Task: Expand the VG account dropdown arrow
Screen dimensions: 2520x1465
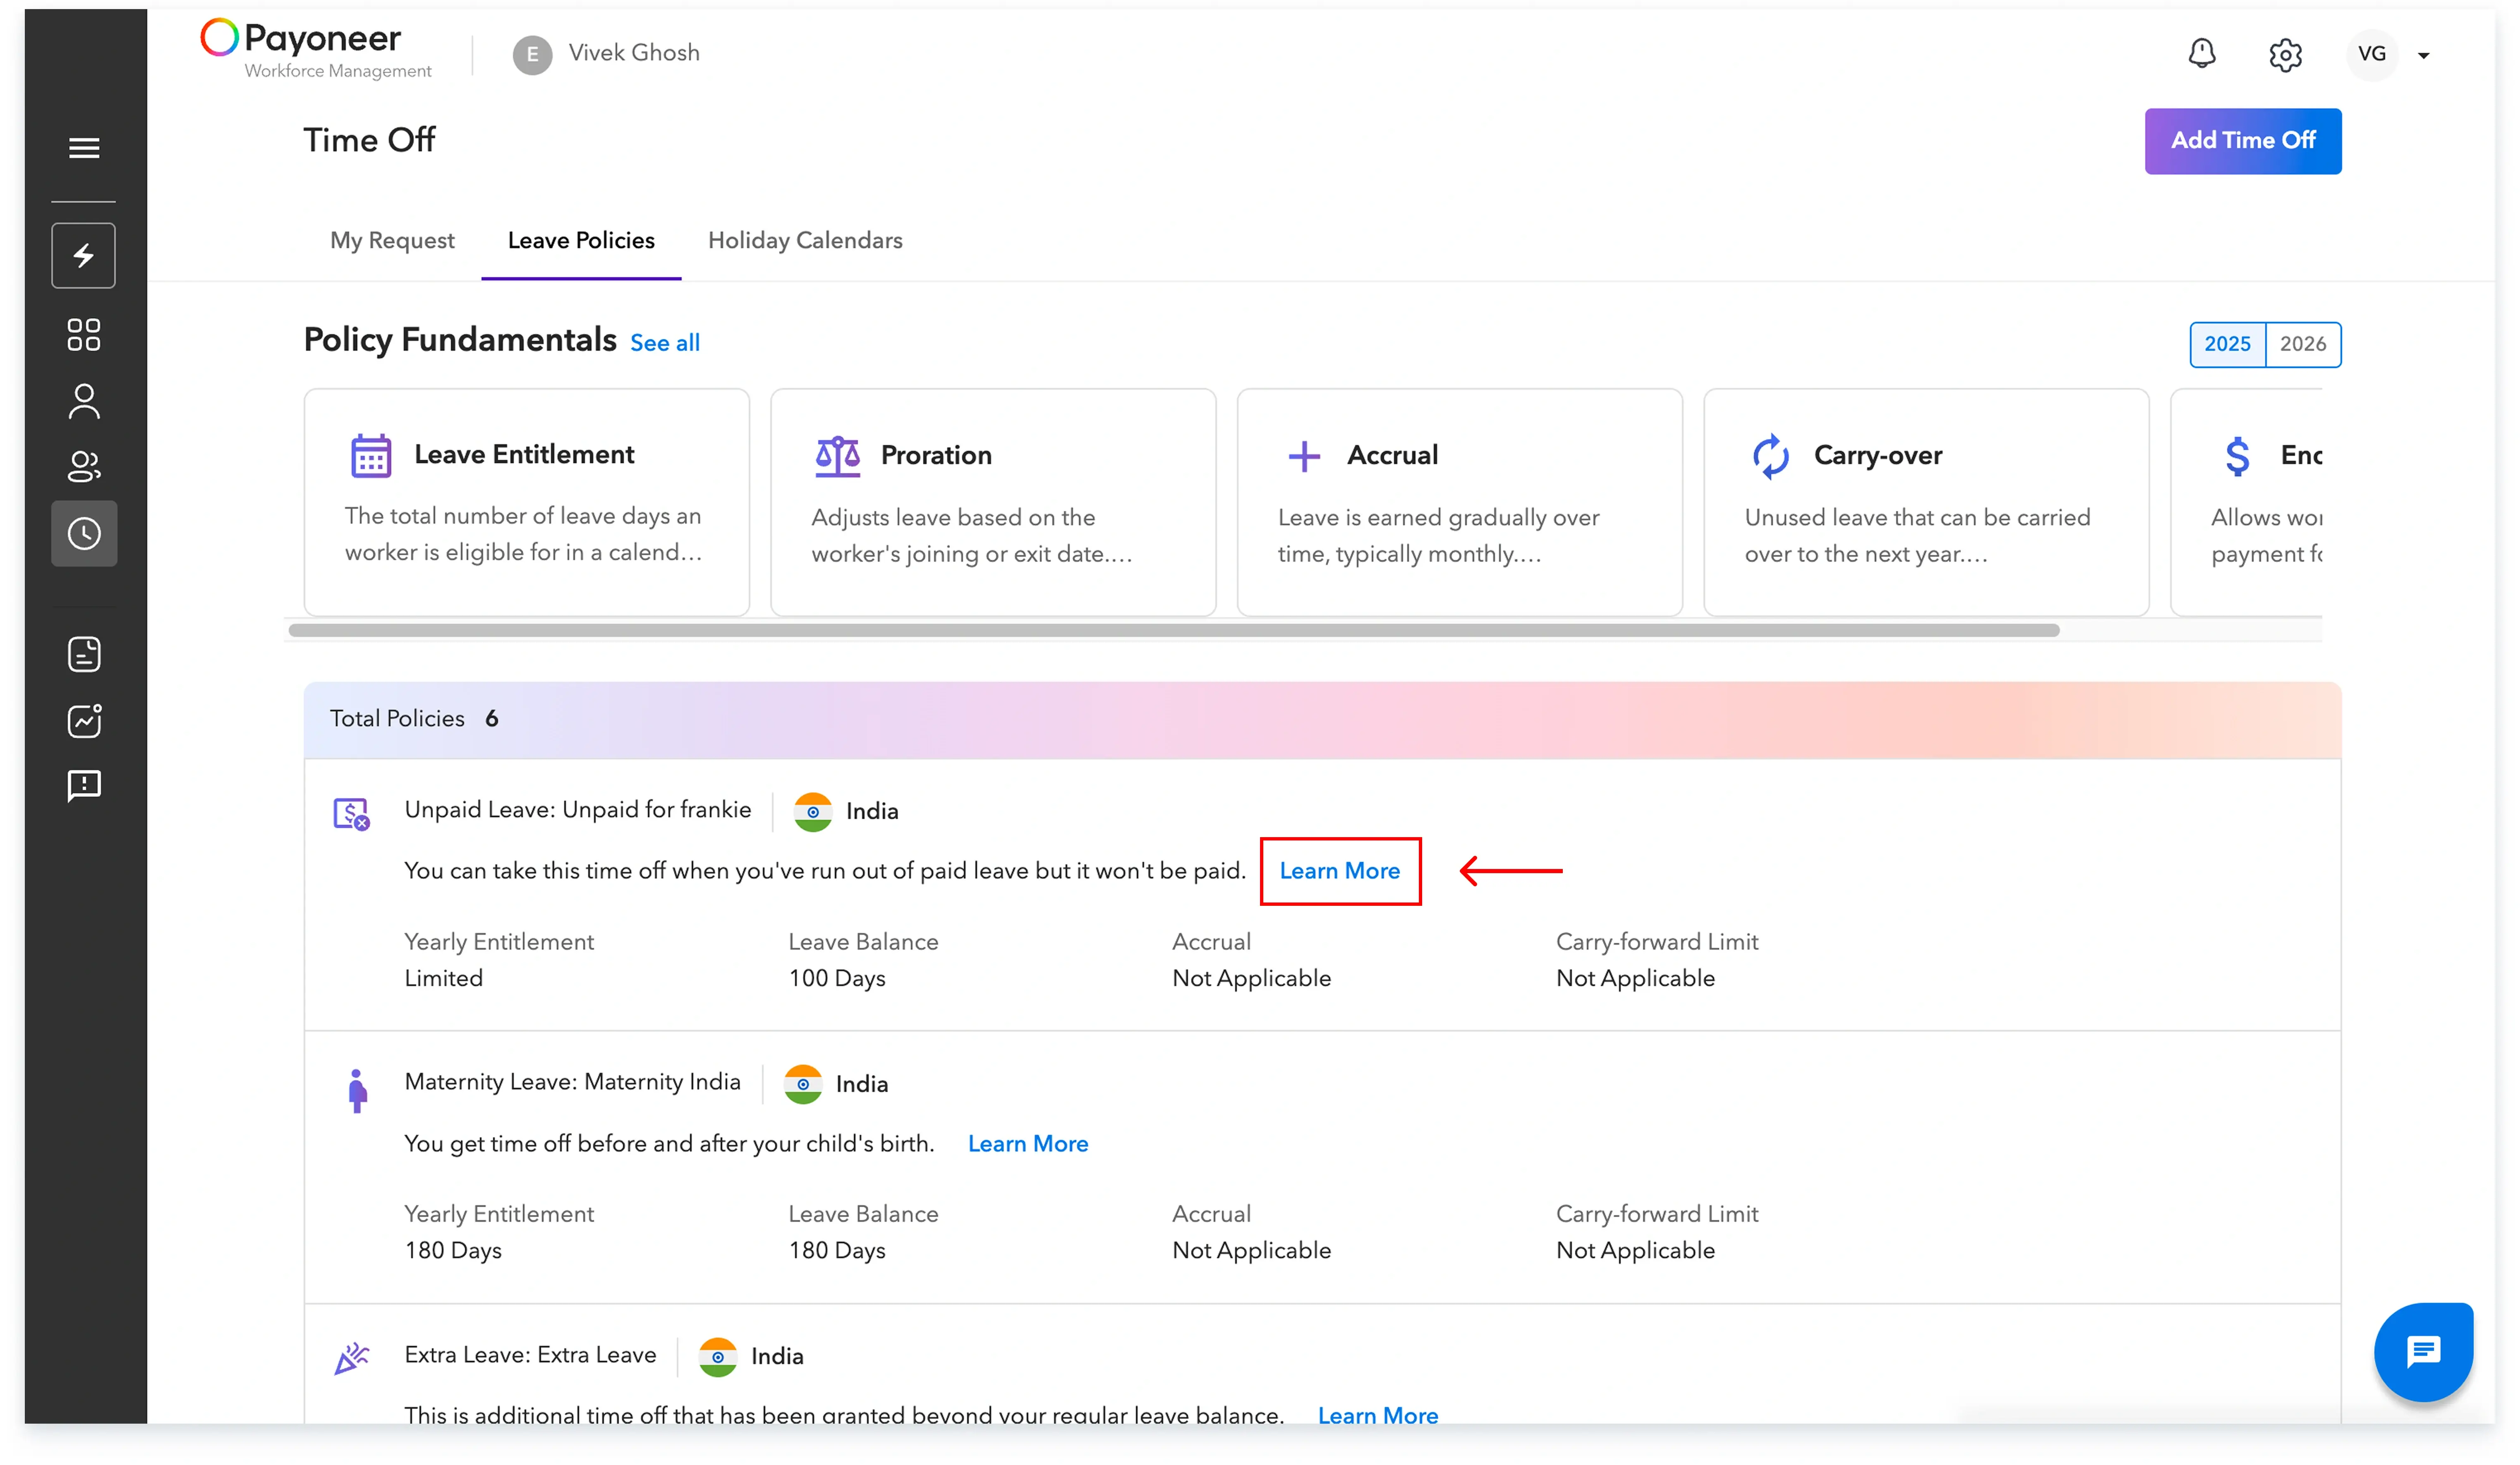Action: coord(2423,56)
